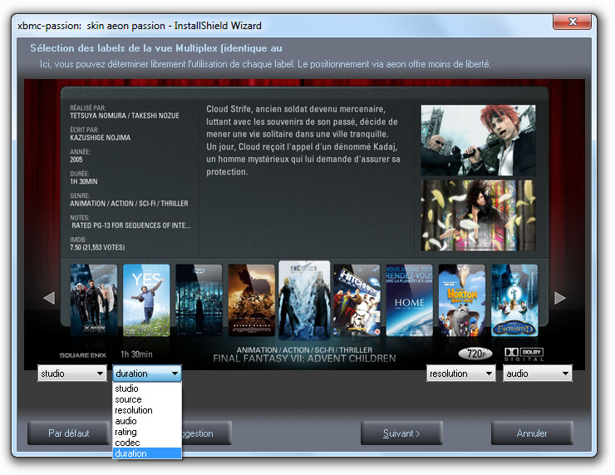Click the Suivant button
This screenshot has height=475, width=615.
[x=401, y=433]
